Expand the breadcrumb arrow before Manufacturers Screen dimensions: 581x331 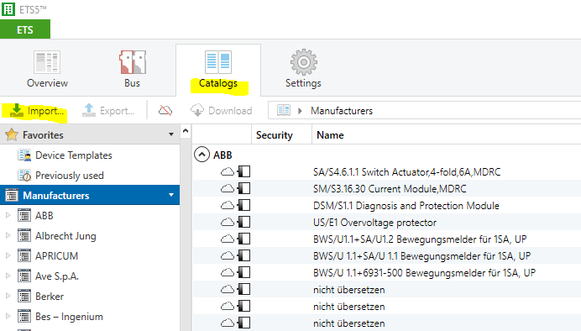point(300,111)
